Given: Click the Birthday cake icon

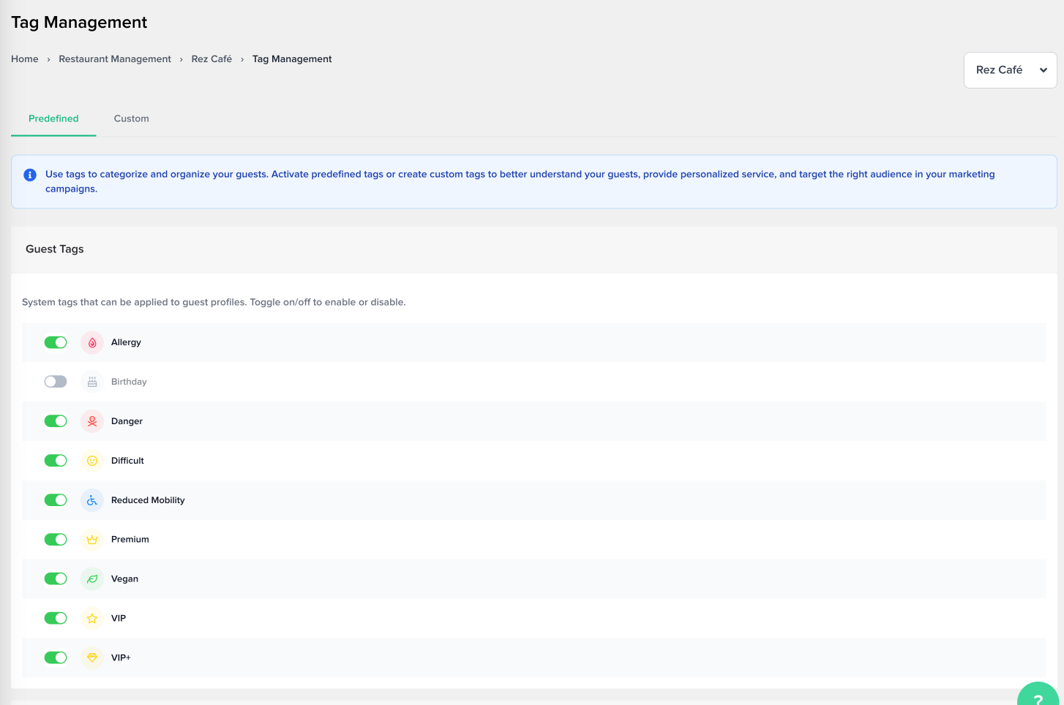Looking at the screenshot, I should point(92,382).
